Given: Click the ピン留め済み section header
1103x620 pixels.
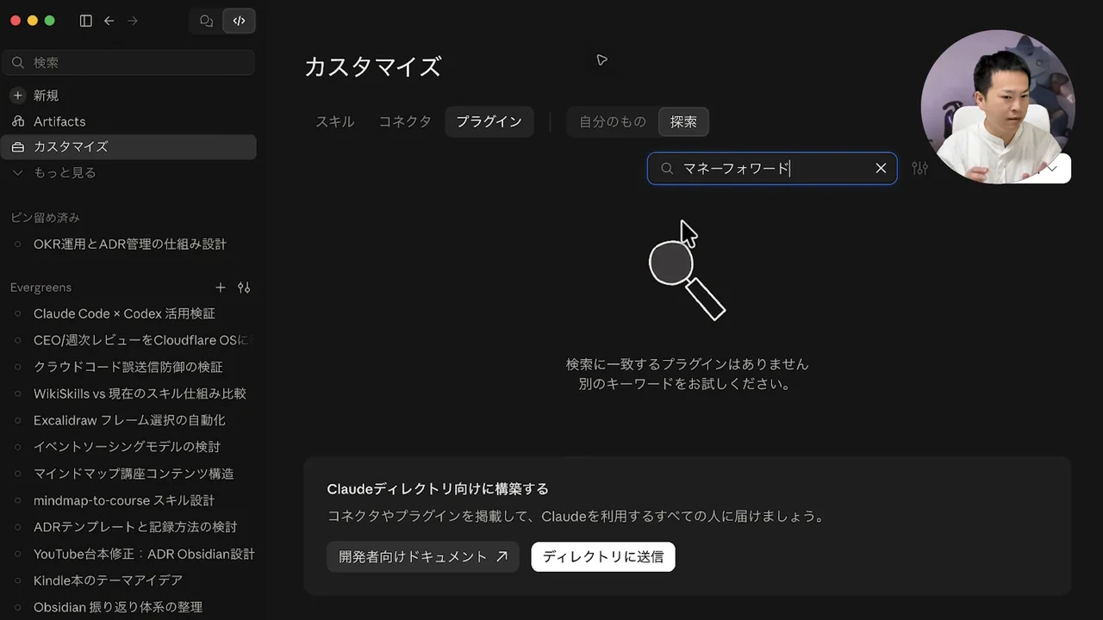Looking at the screenshot, I should 45,218.
